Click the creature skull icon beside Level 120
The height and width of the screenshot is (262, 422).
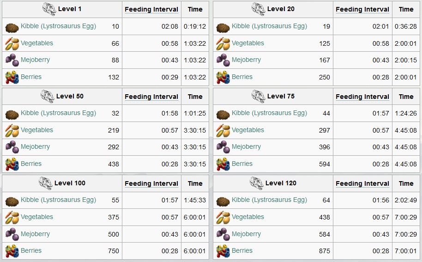click(257, 183)
